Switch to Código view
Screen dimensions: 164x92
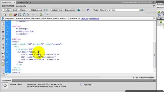(x=7, y=10)
